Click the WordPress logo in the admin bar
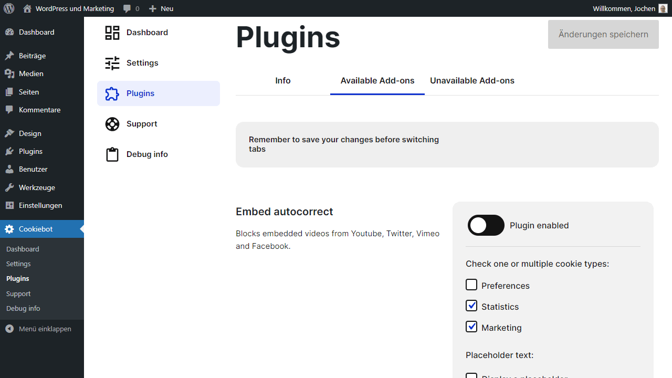 9,8
